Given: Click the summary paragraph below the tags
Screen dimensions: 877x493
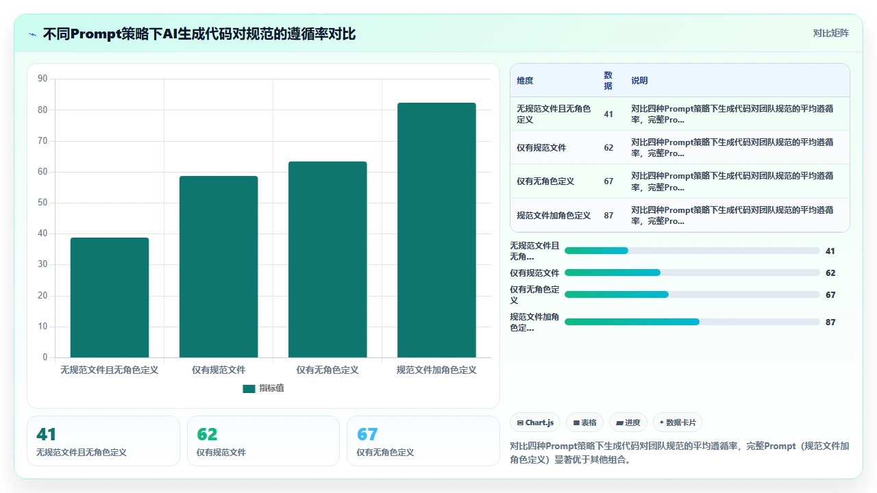Looking at the screenshot, I should tap(680, 453).
